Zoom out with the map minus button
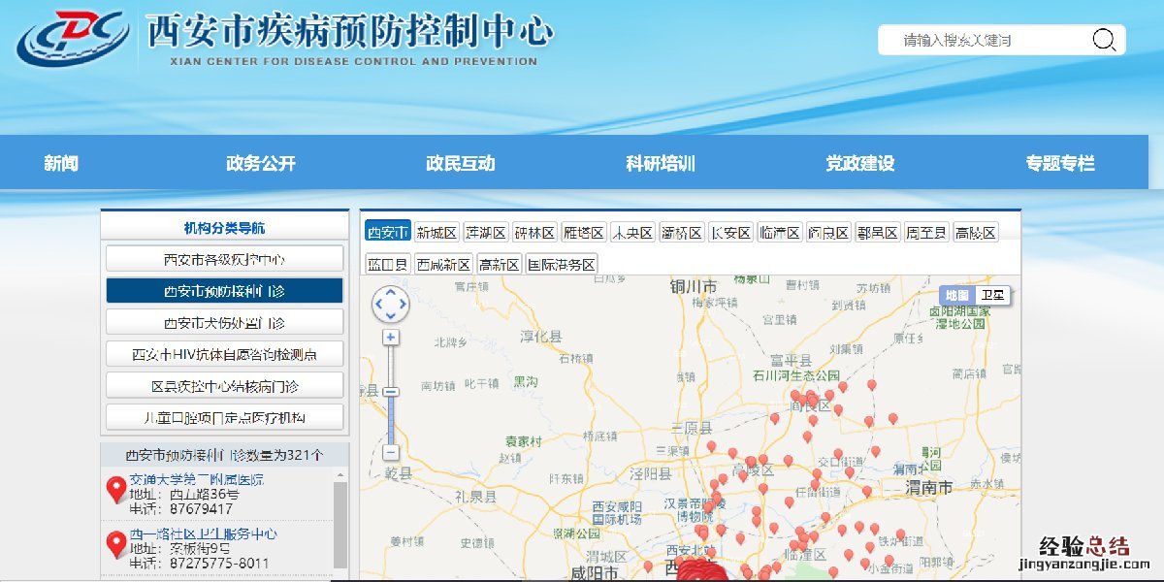 point(391,452)
